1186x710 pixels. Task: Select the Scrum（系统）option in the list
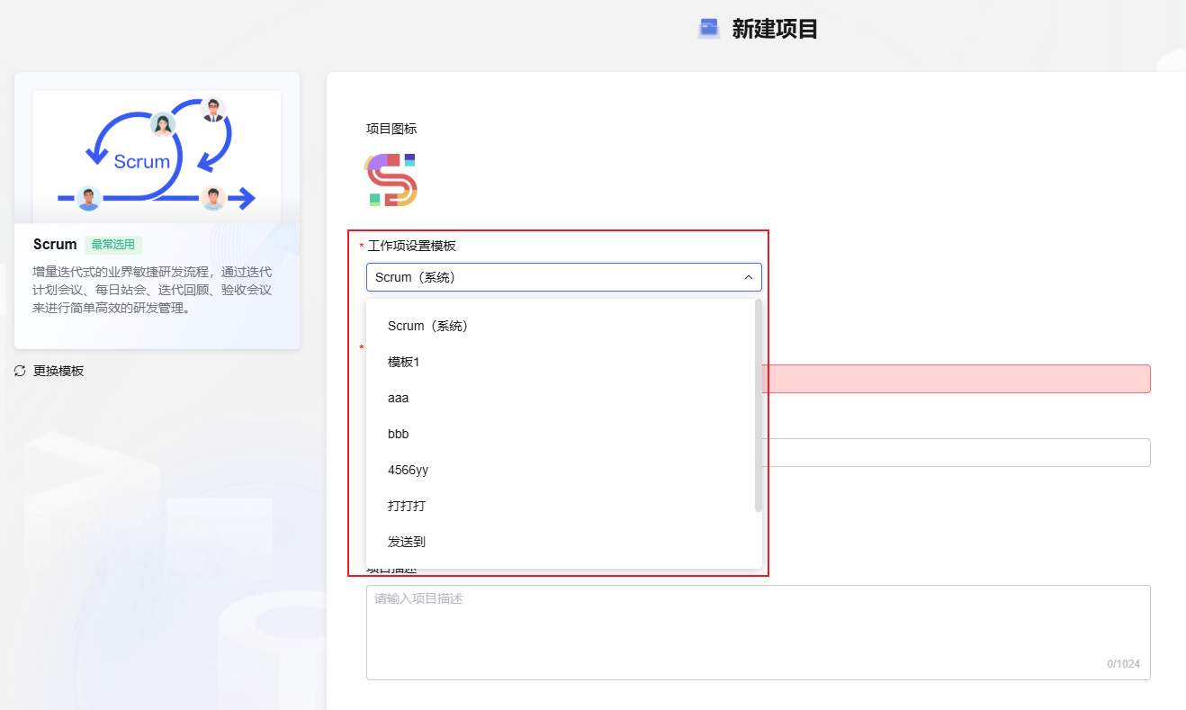(427, 326)
